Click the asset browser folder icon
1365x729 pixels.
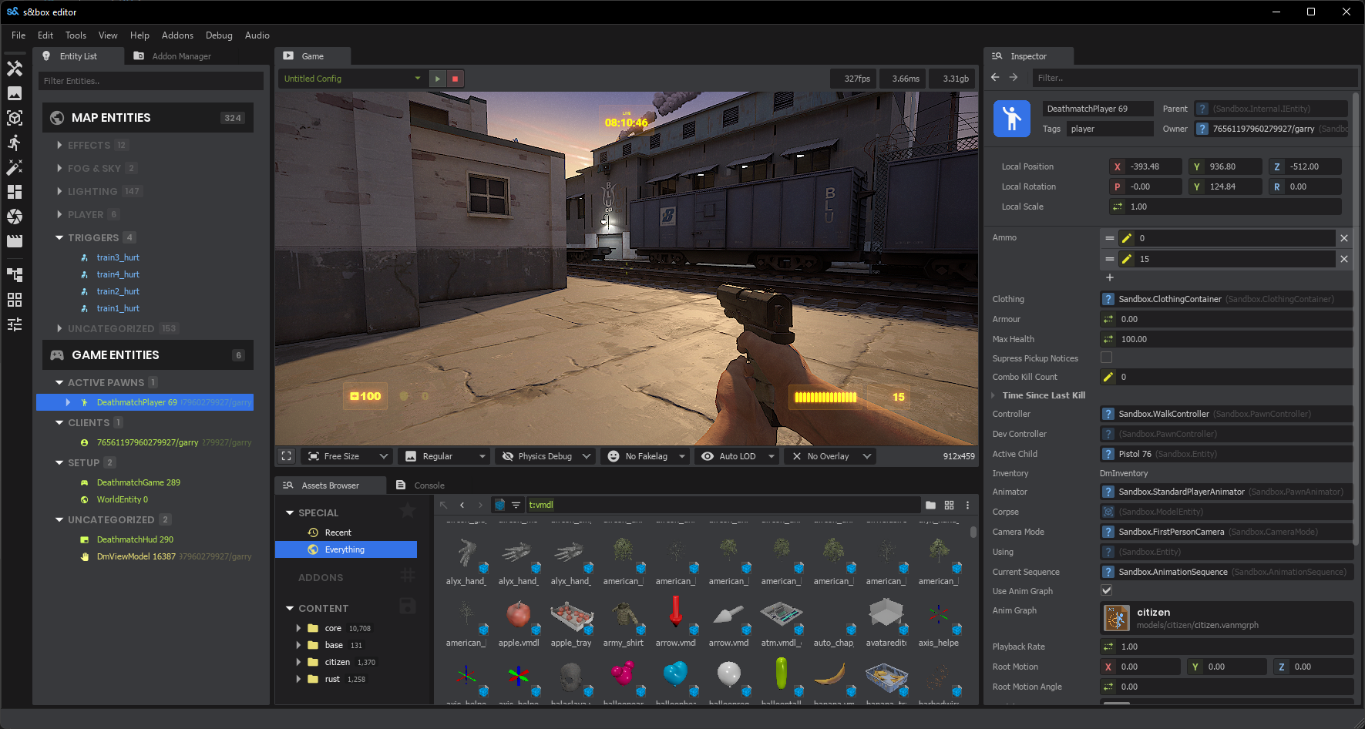coord(930,505)
